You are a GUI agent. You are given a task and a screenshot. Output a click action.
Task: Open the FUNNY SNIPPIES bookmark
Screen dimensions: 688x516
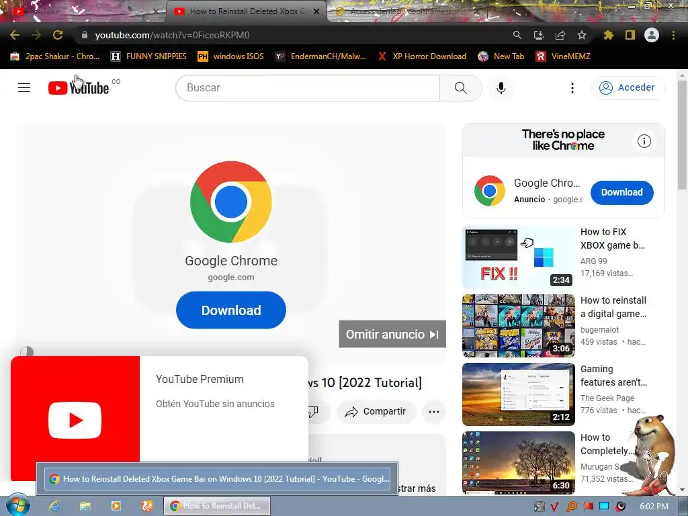pyautogui.click(x=148, y=56)
